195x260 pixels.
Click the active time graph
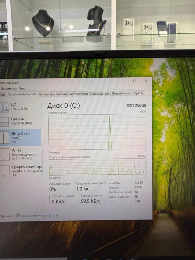point(97,131)
